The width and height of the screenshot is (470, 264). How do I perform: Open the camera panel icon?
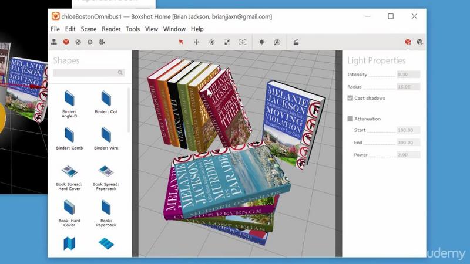click(102, 42)
